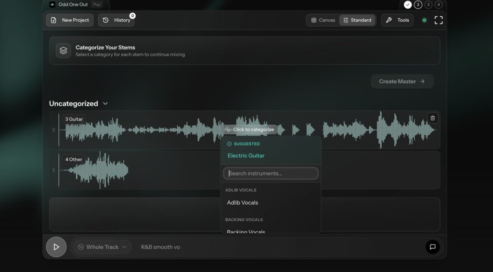Click the Pop genre tag

pos(97,4)
